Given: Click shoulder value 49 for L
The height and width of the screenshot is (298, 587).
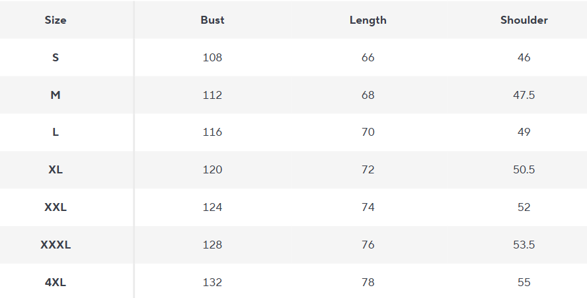Looking at the screenshot, I should coord(524,132).
